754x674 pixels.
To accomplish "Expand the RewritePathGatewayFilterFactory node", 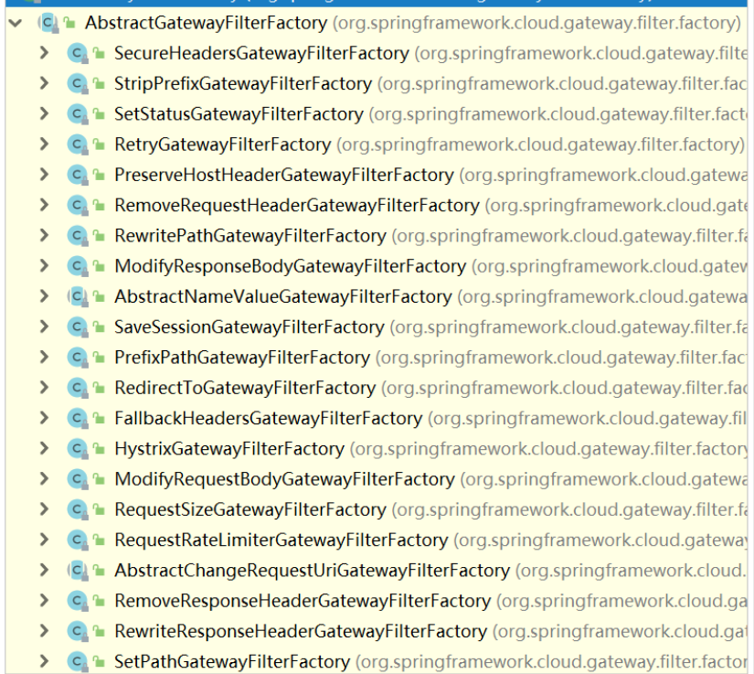I will tap(44, 235).
